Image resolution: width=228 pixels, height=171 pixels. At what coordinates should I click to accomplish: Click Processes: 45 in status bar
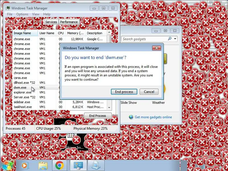click(x=15, y=129)
